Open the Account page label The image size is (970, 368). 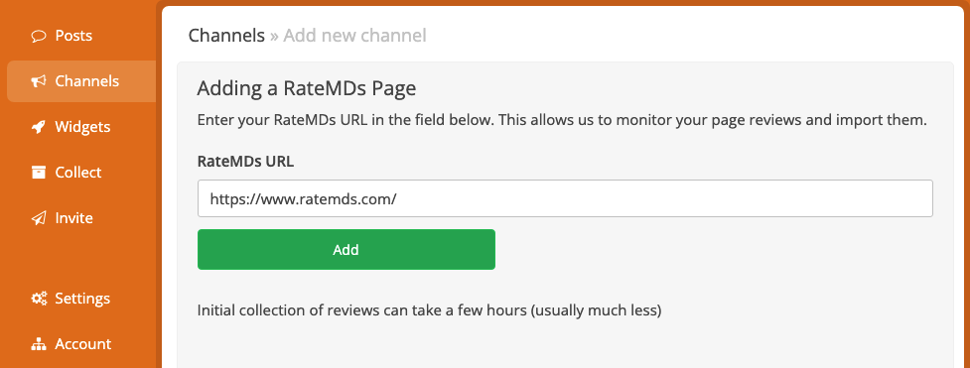(82, 344)
